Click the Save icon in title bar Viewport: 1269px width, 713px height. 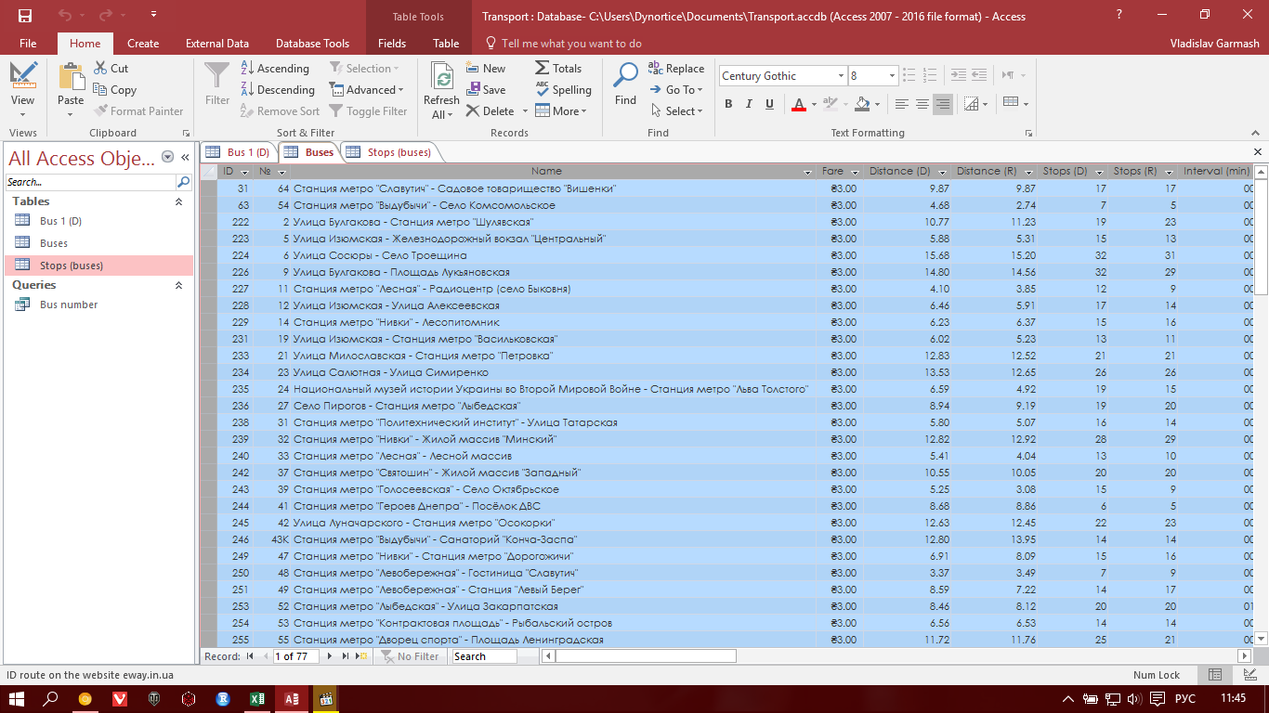coord(25,16)
